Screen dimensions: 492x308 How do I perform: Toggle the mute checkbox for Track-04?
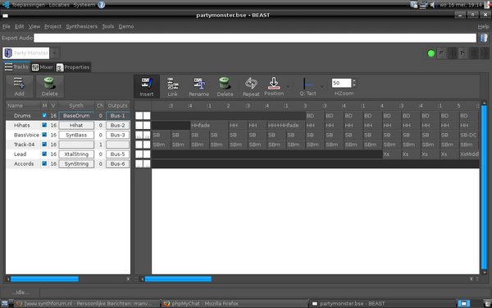tap(44, 145)
